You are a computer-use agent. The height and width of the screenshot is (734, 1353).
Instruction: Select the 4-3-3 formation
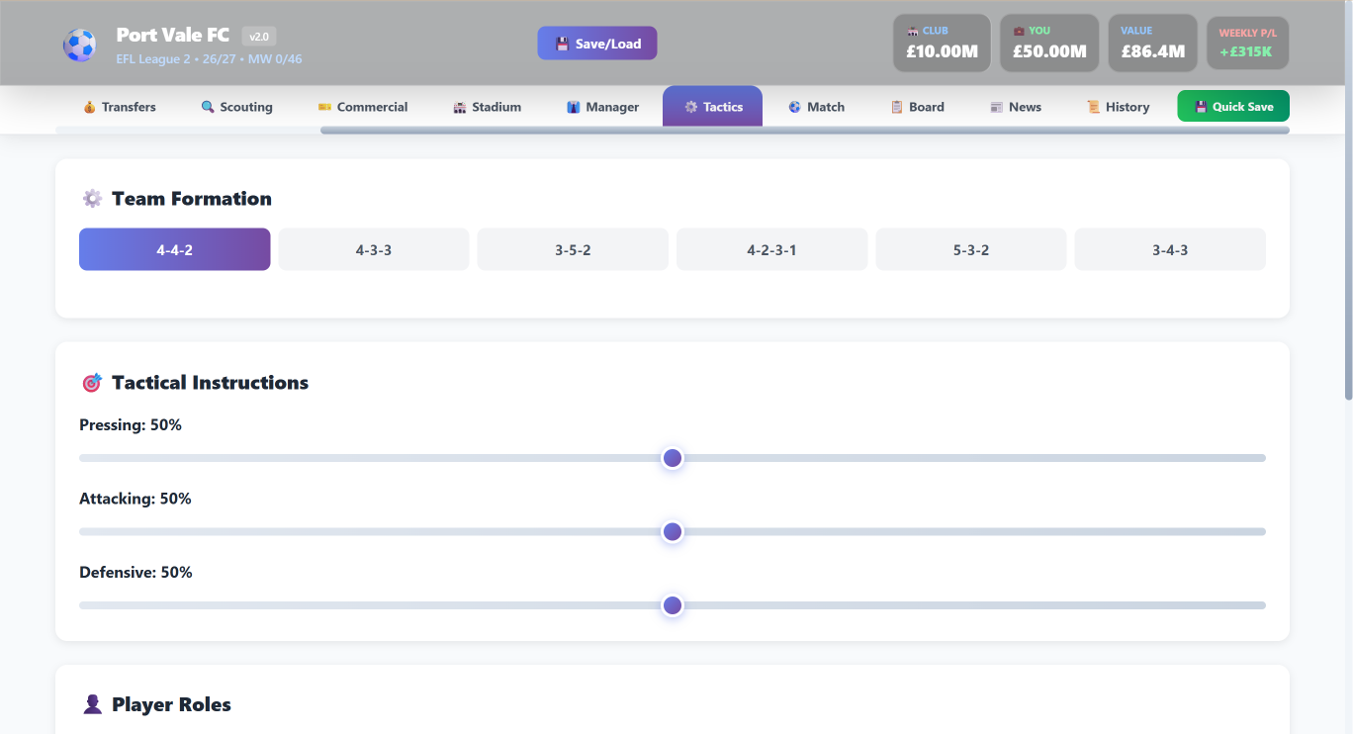click(x=374, y=249)
